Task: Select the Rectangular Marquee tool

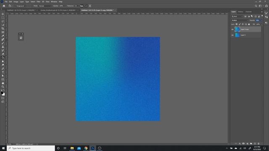Action: pos(3,18)
